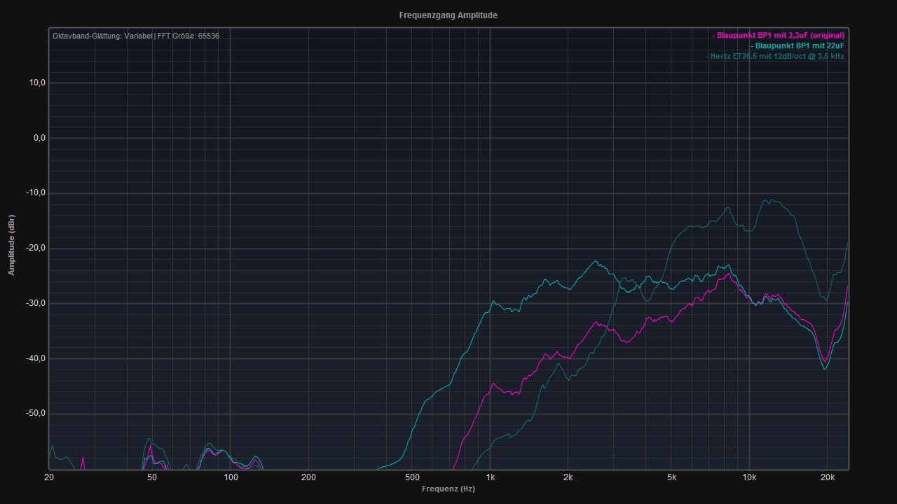Click the 500 Hz tick label on the x-axis
The height and width of the screenshot is (504, 897).
click(412, 477)
